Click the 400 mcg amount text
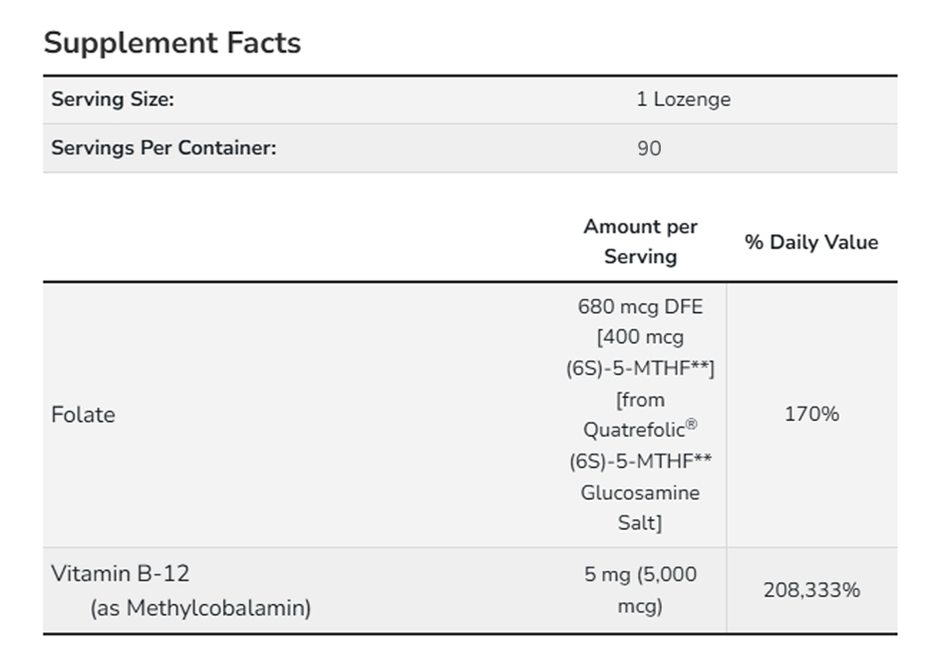The width and height of the screenshot is (940, 666). [x=641, y=338]
